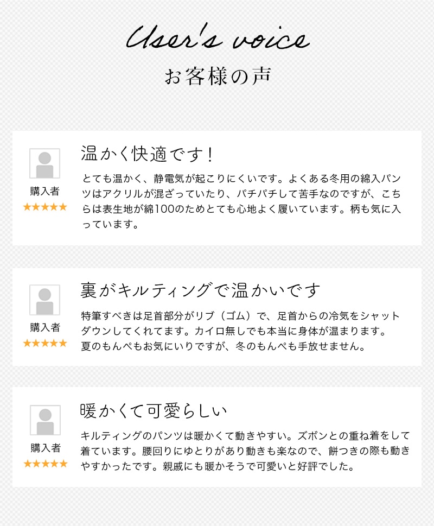Image resolution: width=434 pixels, height=526 pixels.
Task: Click the review title 温かく快適です!
Action: 148,154
